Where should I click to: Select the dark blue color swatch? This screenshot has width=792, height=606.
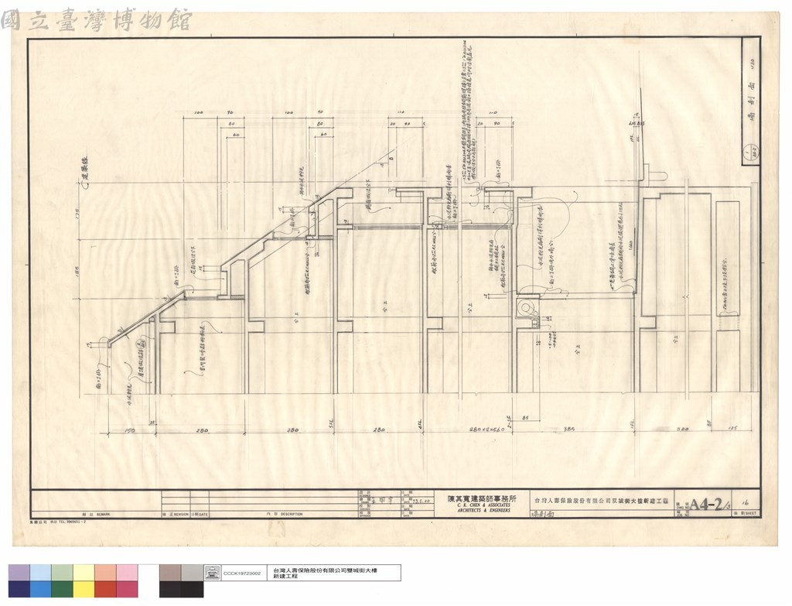click(x=19, y=589)
